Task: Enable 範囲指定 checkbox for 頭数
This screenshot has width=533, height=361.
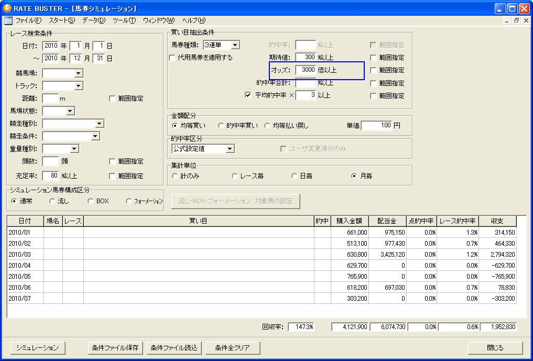Action: (x=112, y=161)
